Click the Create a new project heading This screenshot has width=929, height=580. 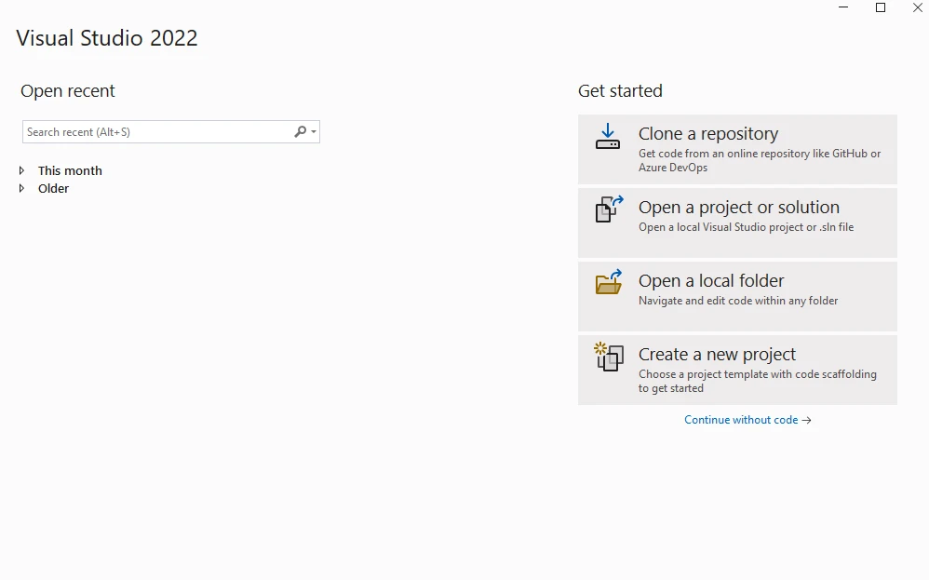(717, 354)
